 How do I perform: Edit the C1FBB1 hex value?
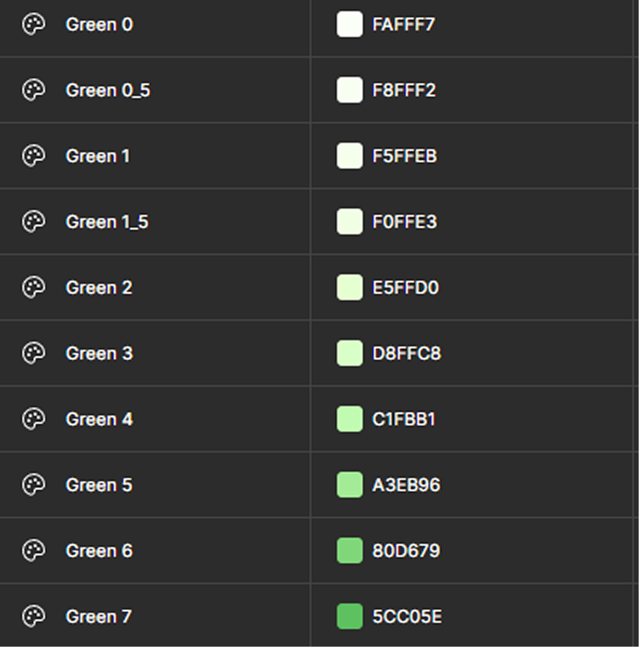[404, 419]
